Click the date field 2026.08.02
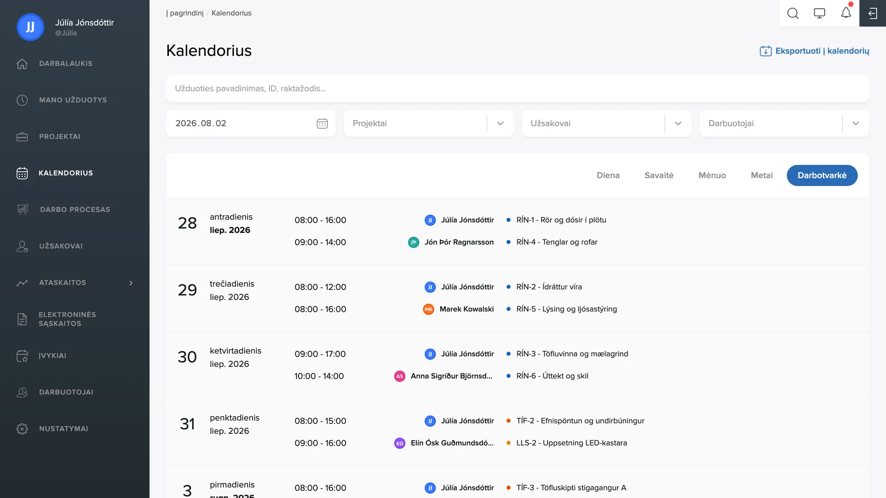Viewport: 886px width, 498px height. click(x=251, y=123)
